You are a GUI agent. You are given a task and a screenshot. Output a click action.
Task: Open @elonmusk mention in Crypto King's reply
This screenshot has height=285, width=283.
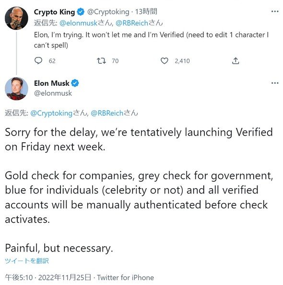coord(78,23)
